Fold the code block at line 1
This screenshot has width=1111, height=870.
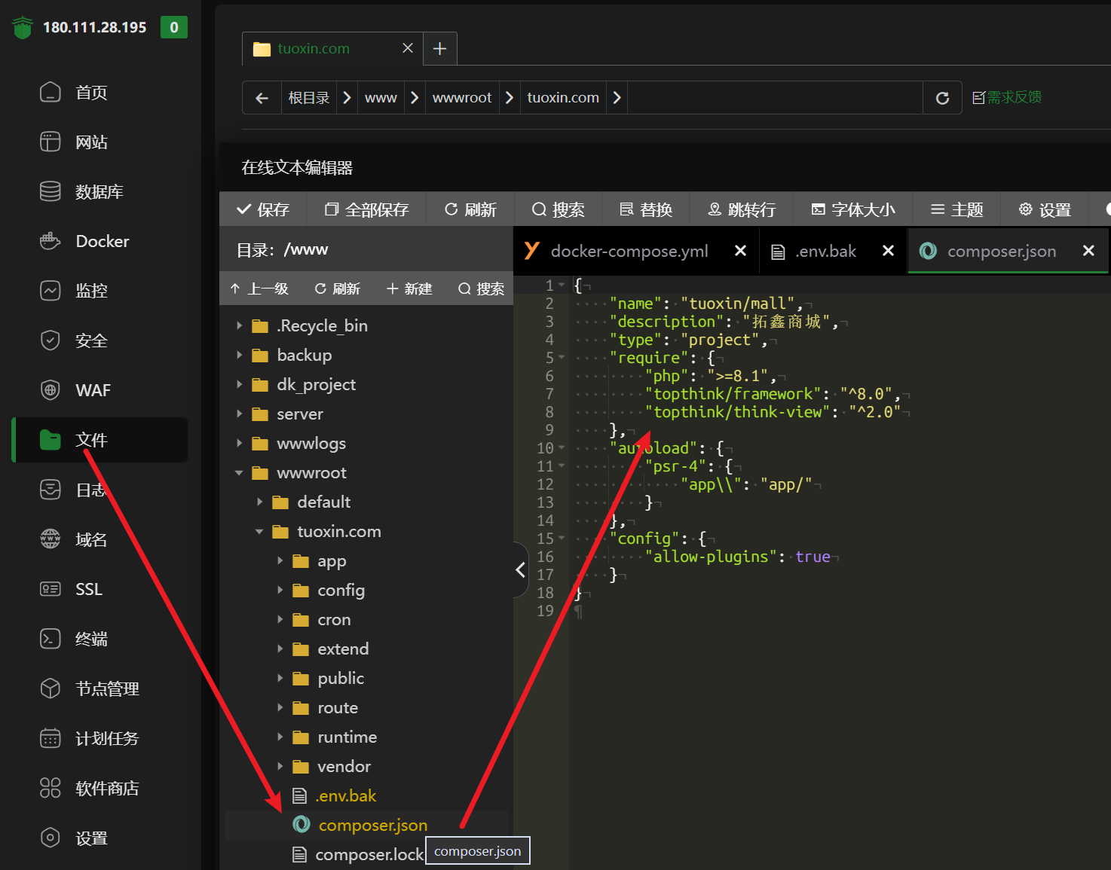click(x=562, y=285)
